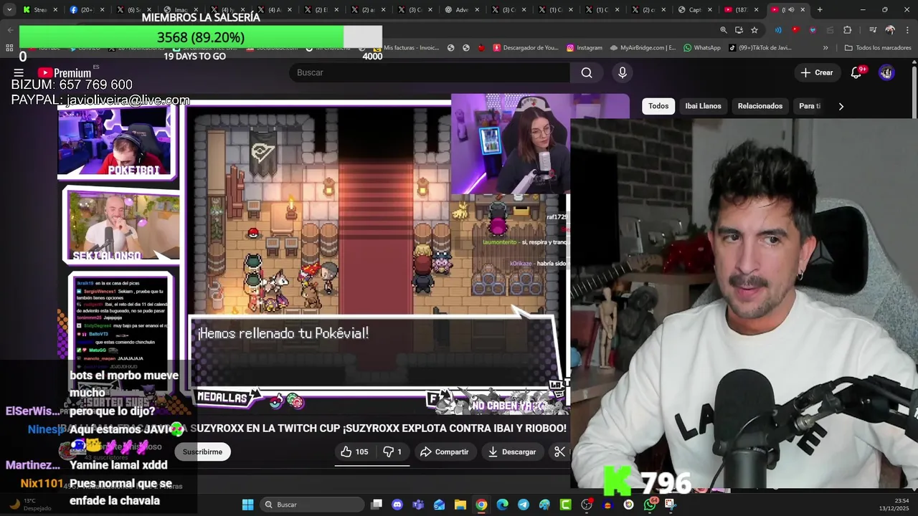Image resolution: width=918 pixels, height=516 pixels.
Task: Open a new browser tab with plus
Action: tap(820, 10)
